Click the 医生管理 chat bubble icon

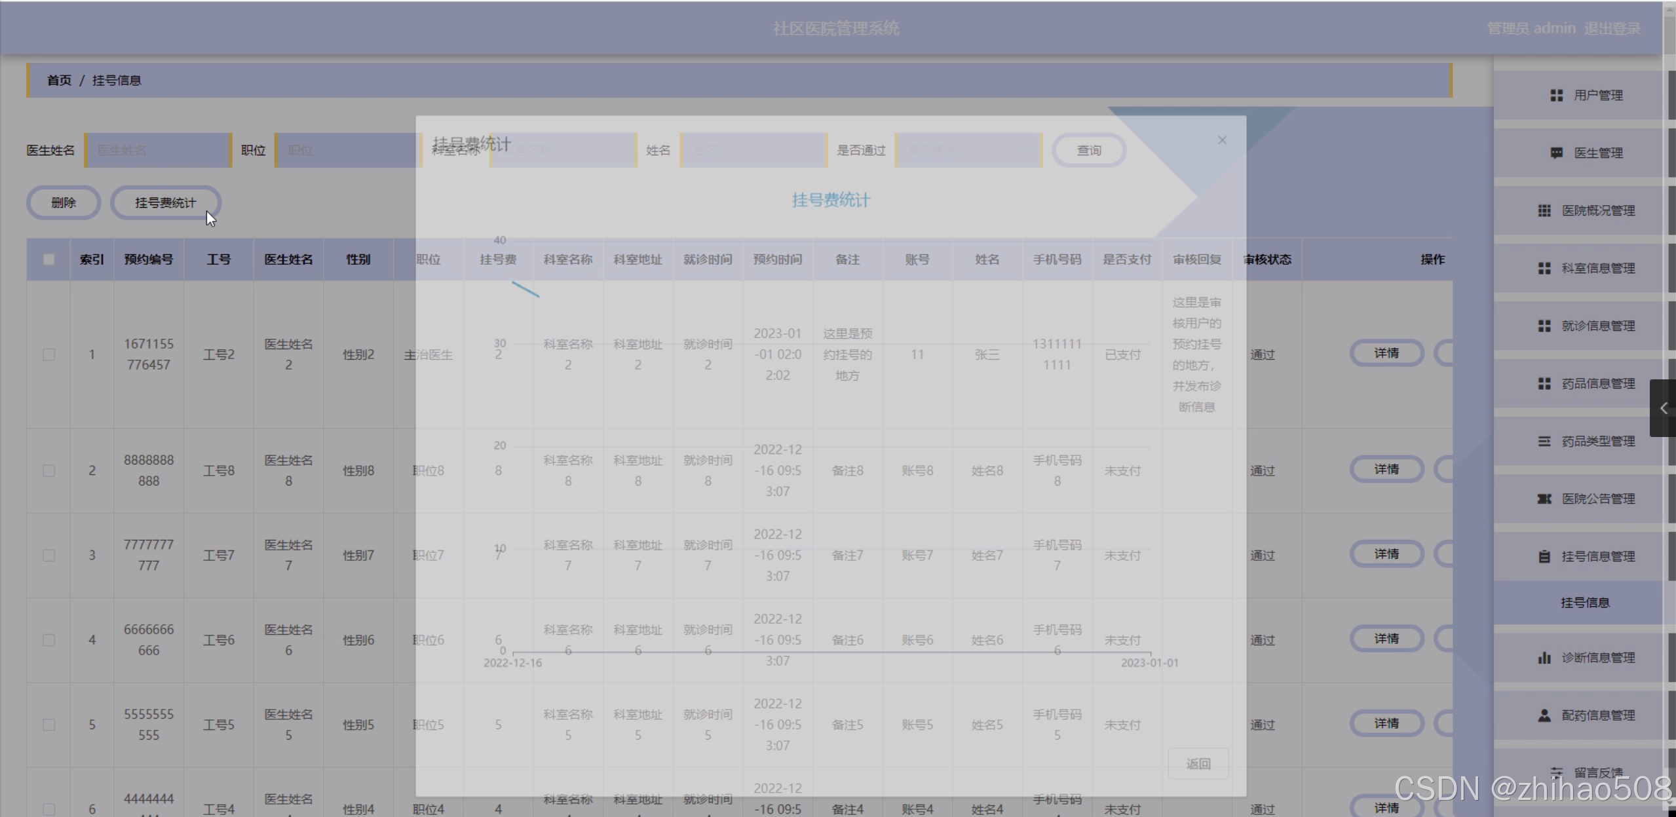click(x=1556, y=153)
